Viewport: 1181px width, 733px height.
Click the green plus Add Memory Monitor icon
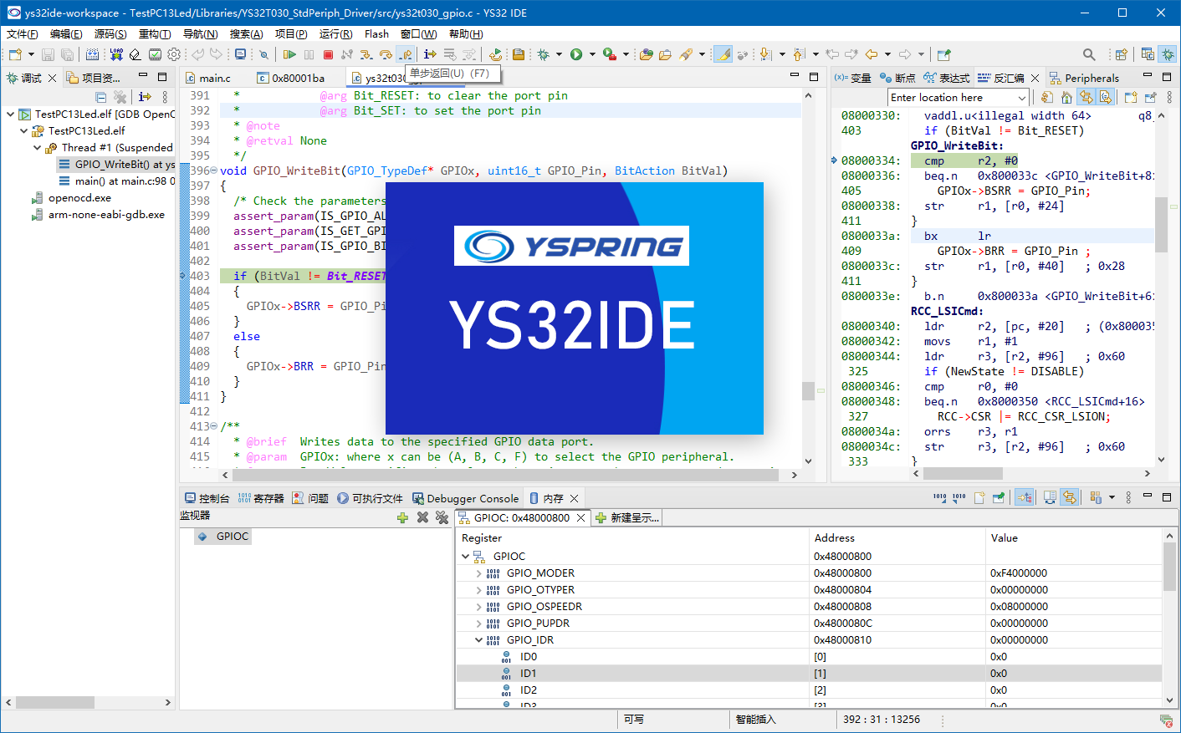(x=402, y=517)
